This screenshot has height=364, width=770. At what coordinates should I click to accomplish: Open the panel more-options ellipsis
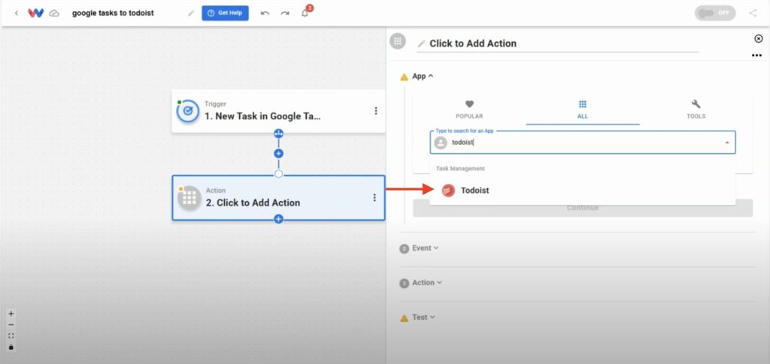click(756, 56)
